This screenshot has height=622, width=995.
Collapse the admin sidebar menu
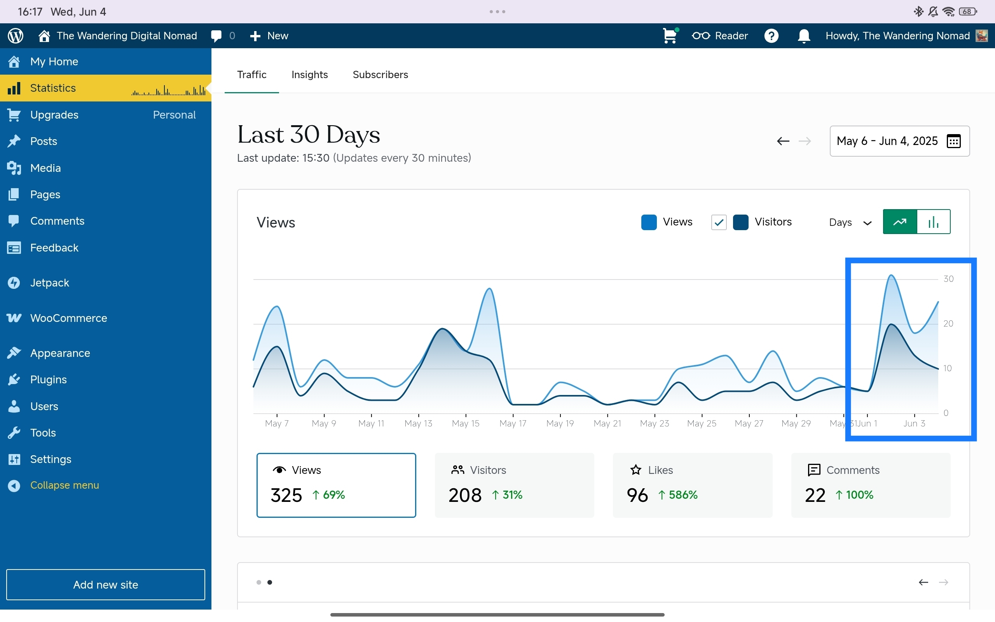click(65, 485)
